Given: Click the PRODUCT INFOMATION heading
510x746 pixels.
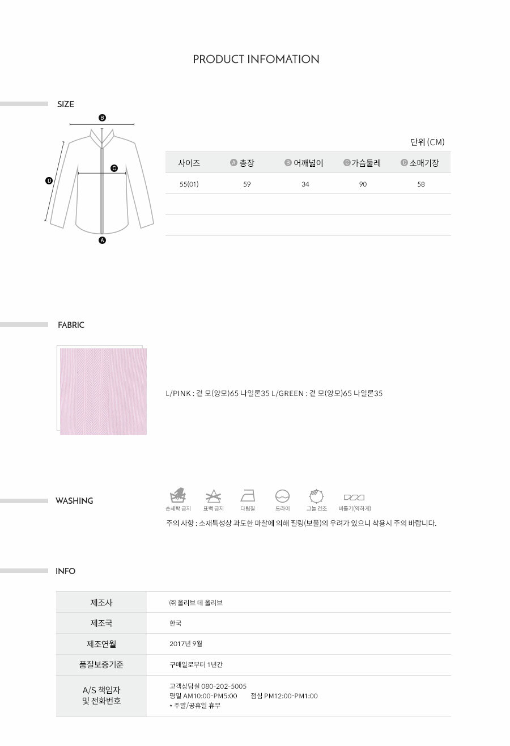Looking at the screenshot, I should [256, 59].
